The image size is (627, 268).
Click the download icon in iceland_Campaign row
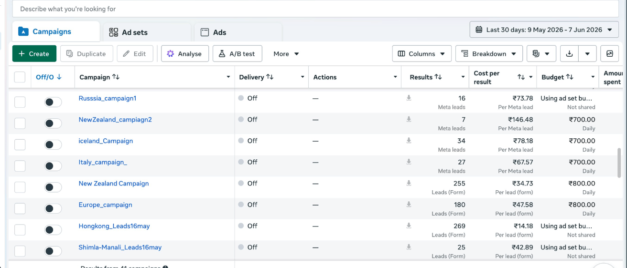tap(409, 140)
